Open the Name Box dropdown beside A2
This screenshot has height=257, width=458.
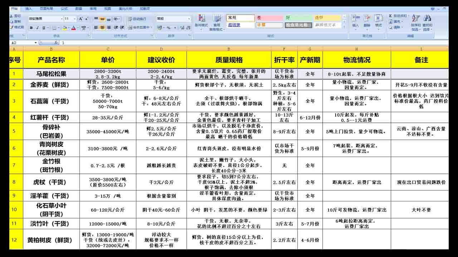[36, 43]
